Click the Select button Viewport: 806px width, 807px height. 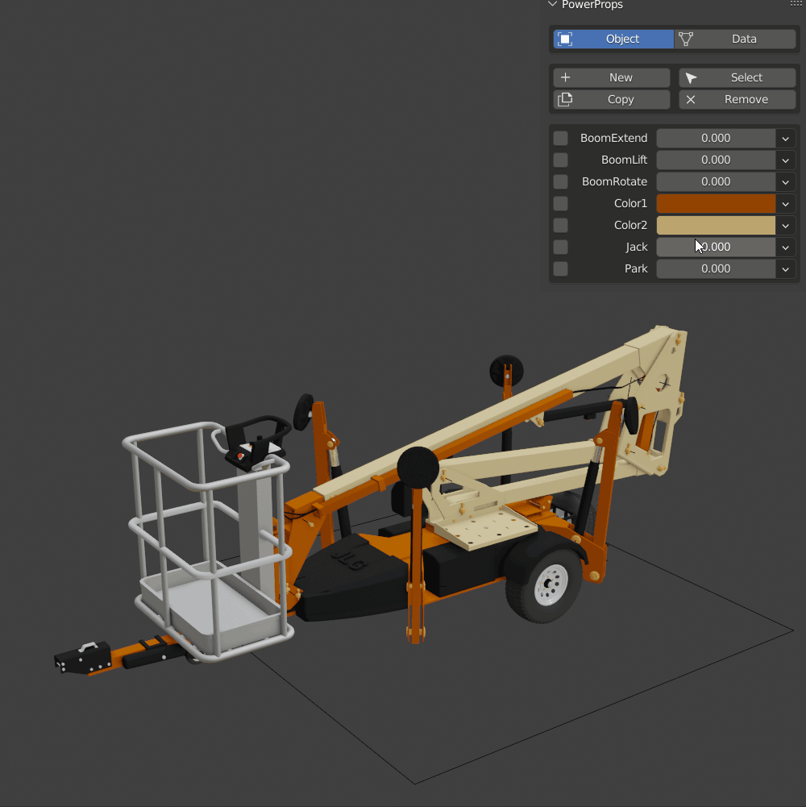737,77
